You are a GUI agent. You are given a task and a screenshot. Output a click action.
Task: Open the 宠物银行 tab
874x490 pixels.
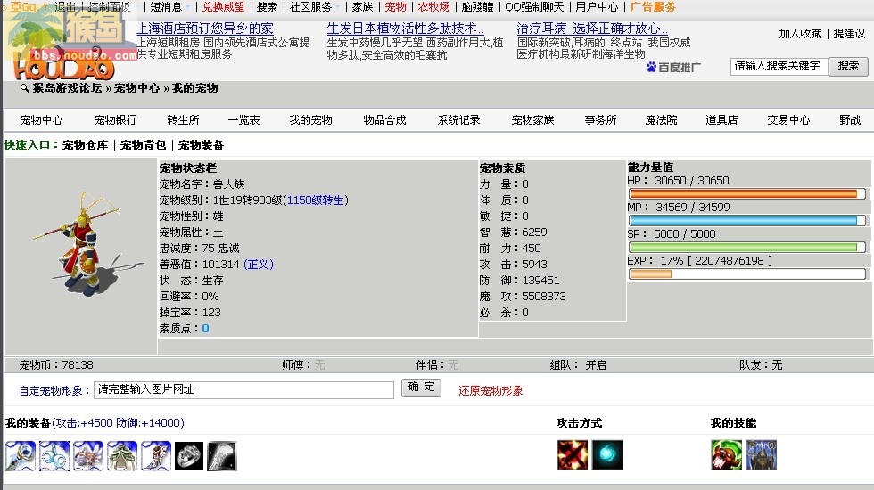115,119
